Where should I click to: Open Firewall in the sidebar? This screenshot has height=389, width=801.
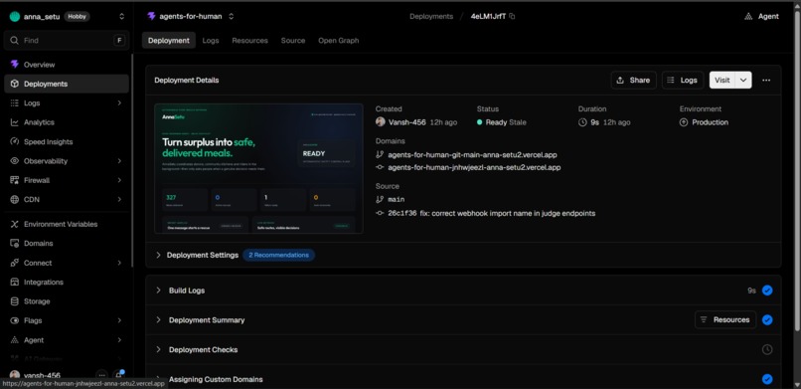[67, 180]
